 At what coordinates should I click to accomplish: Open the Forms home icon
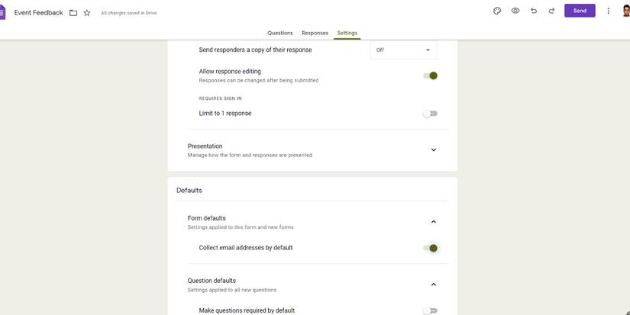click(x=2, y=12)
